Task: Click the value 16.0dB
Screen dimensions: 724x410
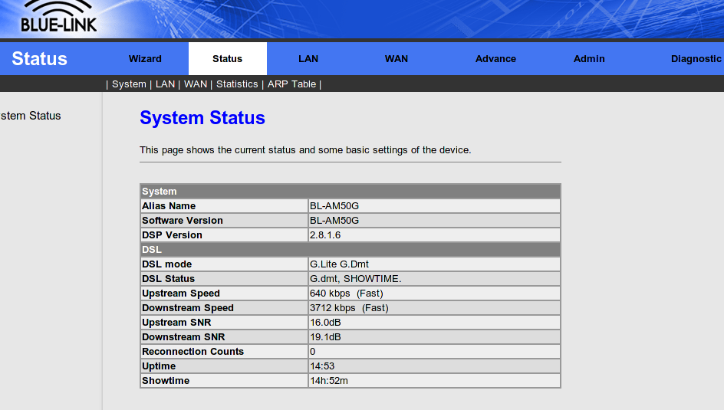Action: coord(325,323)
